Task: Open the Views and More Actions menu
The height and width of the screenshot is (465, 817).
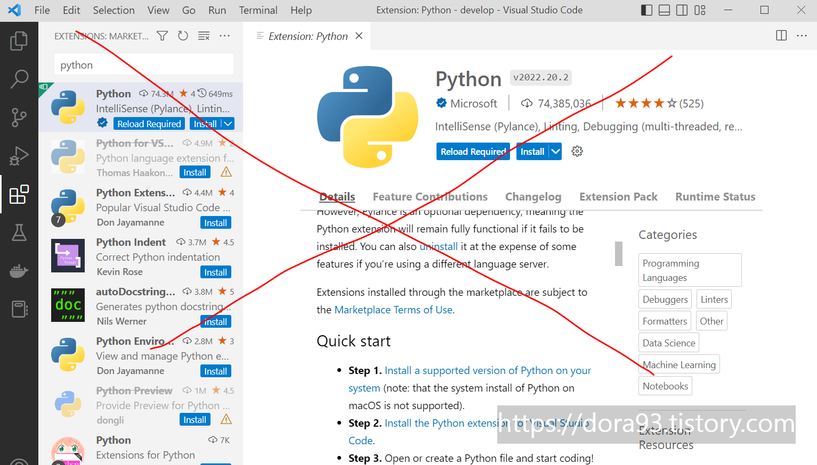Action: pyautogui.click(x=224, y=36)
